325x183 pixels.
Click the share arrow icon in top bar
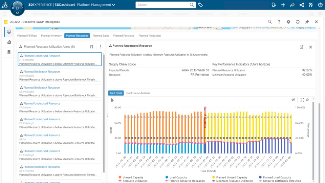pyautogui.click(x=292, y=5)
